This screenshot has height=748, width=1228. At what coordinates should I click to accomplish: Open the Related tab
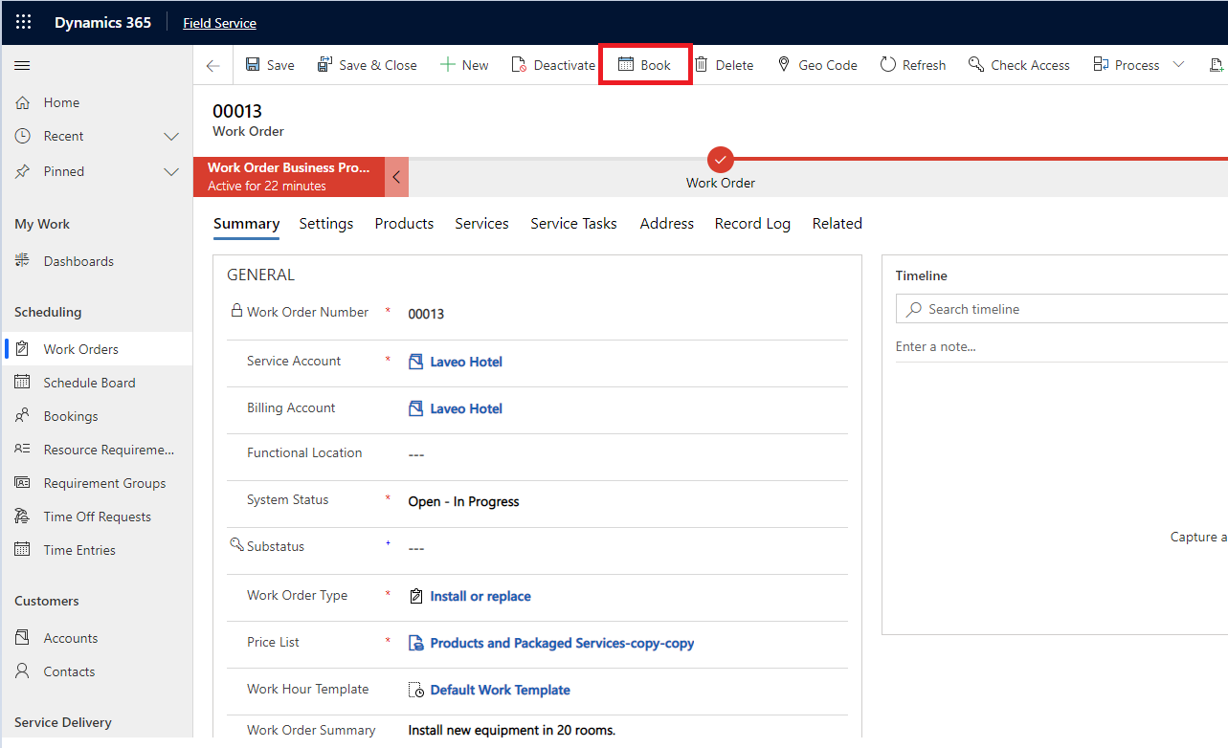837,224
